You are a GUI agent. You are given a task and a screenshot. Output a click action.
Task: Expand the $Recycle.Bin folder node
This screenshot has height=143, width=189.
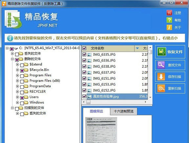pos(17,70)
